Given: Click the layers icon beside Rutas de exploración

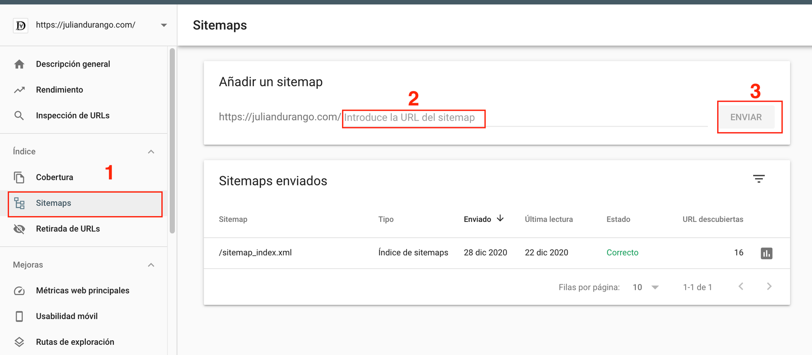Looking at the screenshot, I should point(19,342).
